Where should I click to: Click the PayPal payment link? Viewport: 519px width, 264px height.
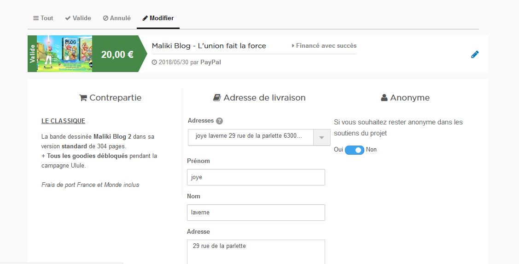[210, 62]
